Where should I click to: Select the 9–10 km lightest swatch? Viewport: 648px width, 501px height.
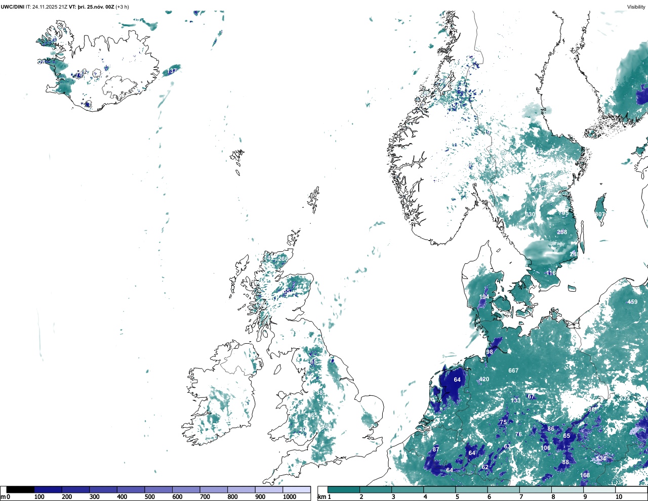point(599,489)
